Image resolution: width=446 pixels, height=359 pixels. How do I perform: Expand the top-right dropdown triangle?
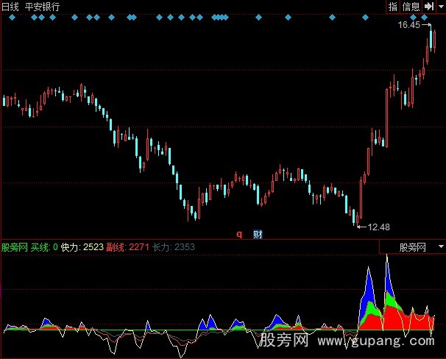439,7
